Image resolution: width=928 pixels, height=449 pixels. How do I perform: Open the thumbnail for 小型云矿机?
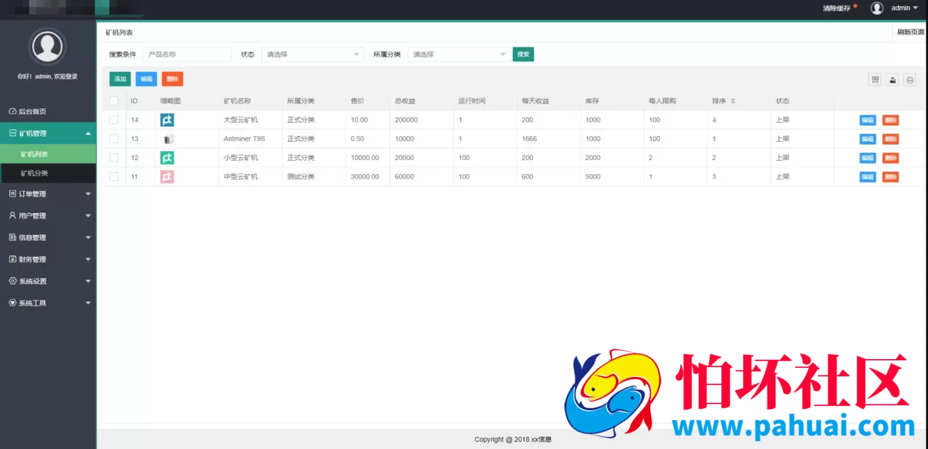click(167, 158)
